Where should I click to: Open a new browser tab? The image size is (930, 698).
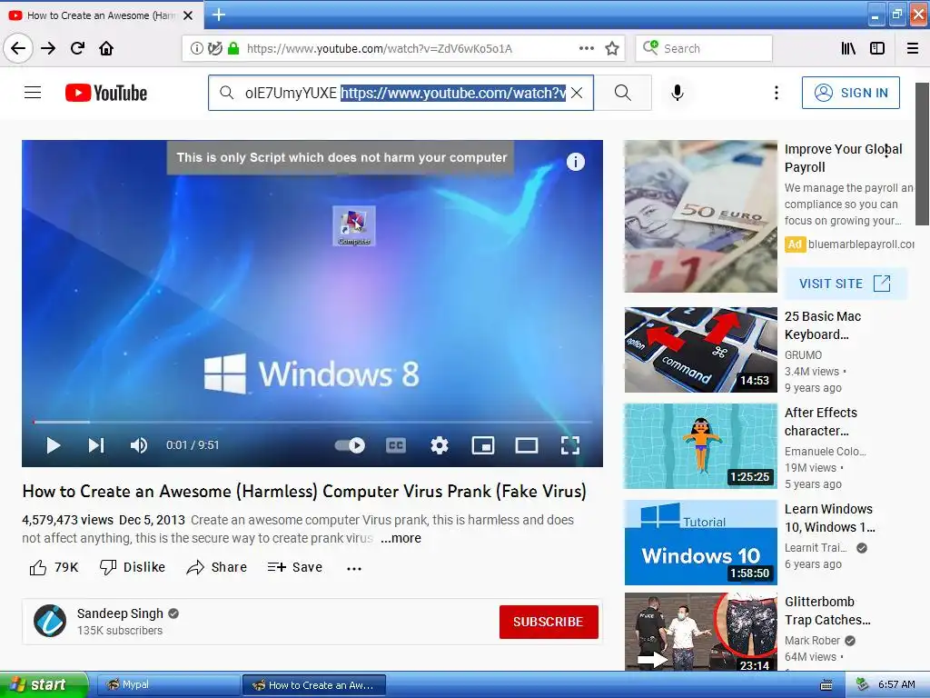pyautogui.click(x=218, y=15)
